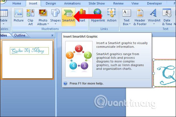176x117 pixels.
Task: Close the slides/outline pane
Action: point(52,35)
